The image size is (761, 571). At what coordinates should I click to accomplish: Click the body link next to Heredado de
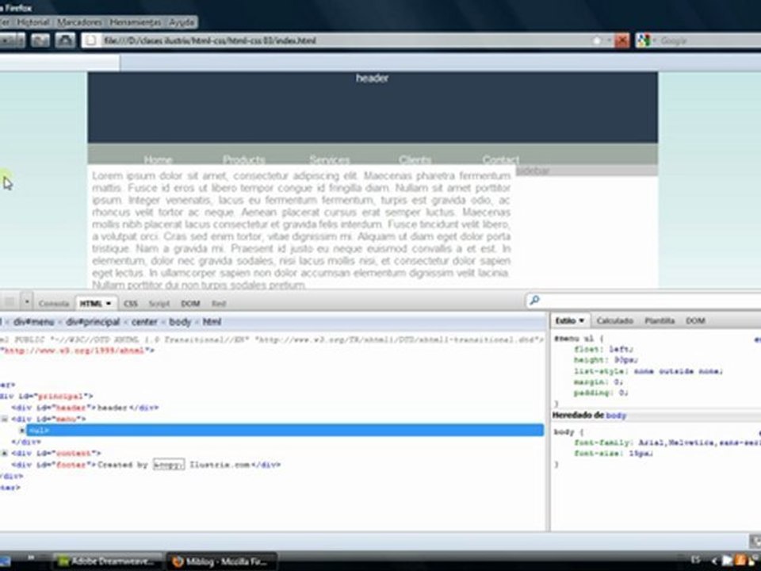pos(616,416)
